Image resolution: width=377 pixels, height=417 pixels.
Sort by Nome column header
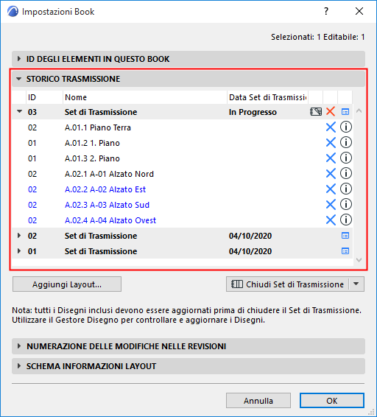(145, 97)
